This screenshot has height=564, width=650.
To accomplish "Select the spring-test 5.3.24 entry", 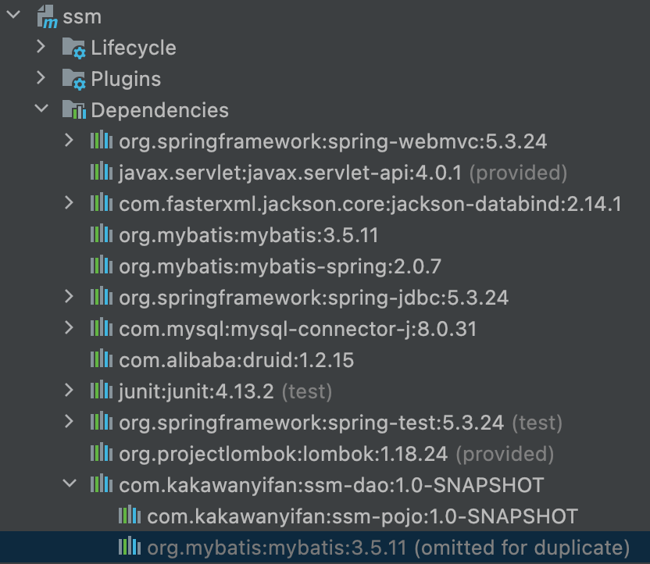I will click(x=311, y=423).
